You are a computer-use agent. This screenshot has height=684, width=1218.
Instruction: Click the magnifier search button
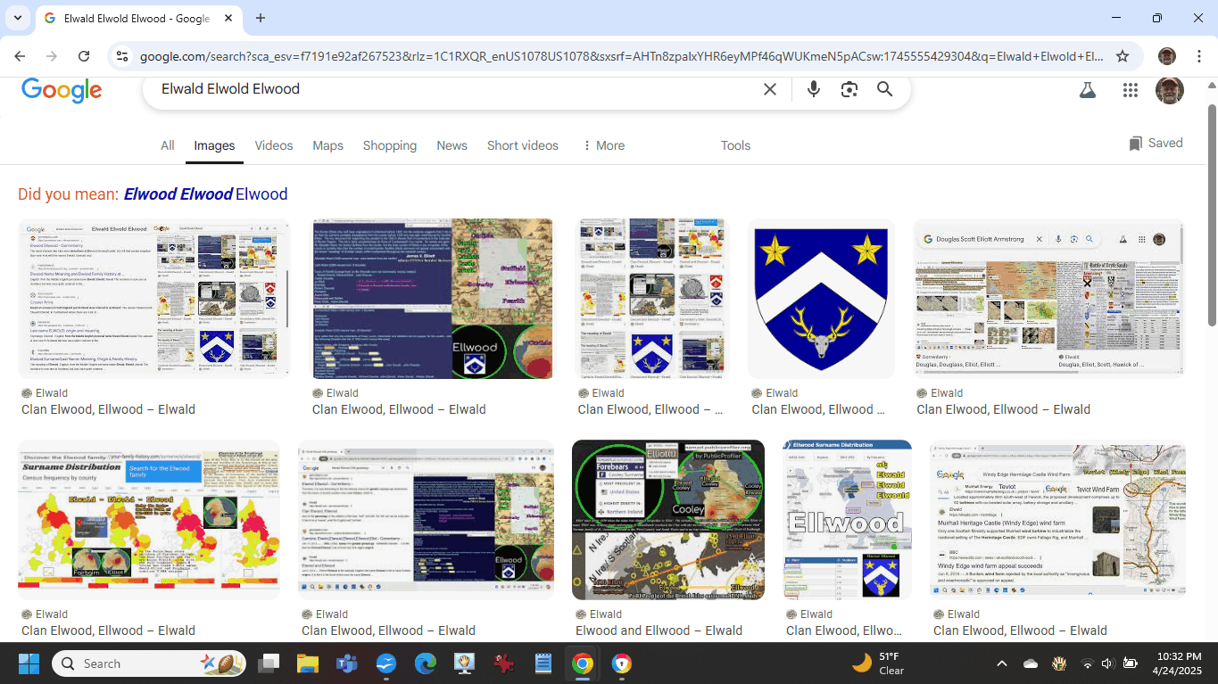coord(884,89)
